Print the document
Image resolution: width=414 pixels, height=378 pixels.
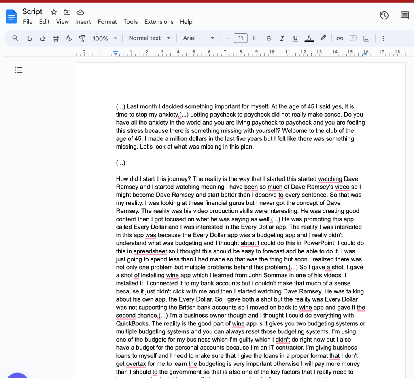(56, 38)
